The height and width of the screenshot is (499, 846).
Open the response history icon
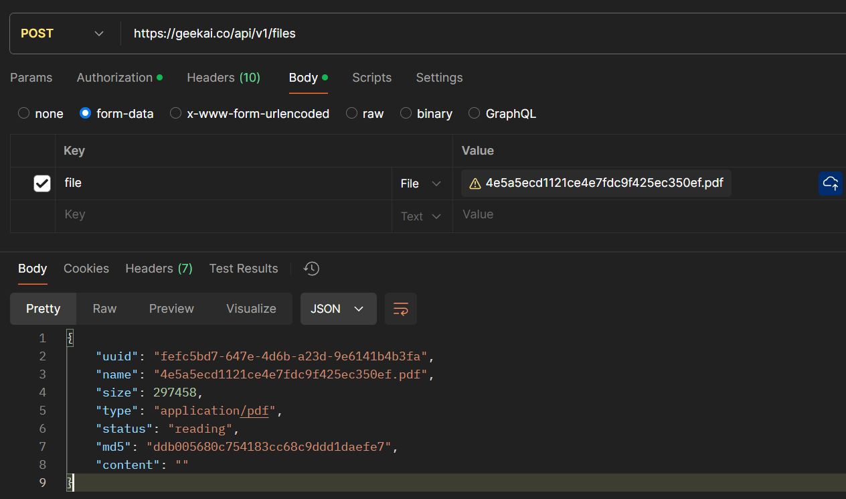coord(311,269)
